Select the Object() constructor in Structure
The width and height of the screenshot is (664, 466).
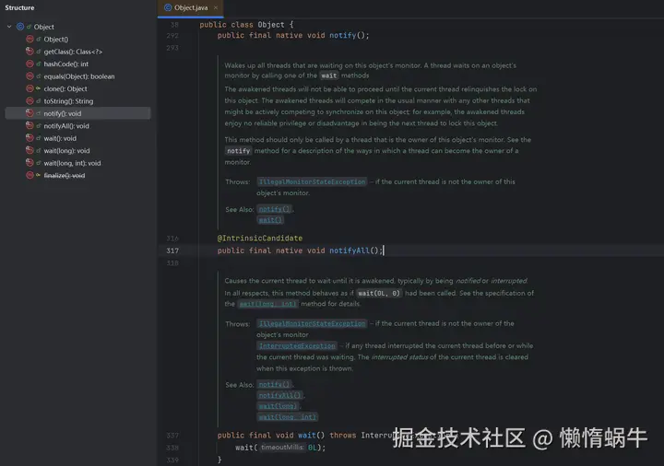(x=77, y=40)
